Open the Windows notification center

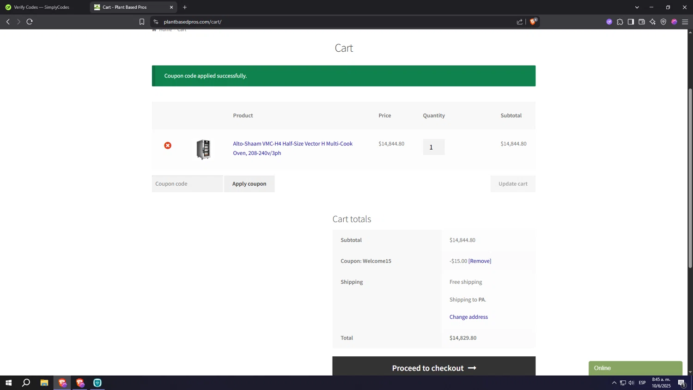pos(682,383)
